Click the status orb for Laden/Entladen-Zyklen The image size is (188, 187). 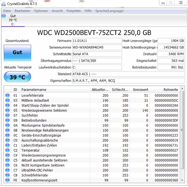coord(7,145)
